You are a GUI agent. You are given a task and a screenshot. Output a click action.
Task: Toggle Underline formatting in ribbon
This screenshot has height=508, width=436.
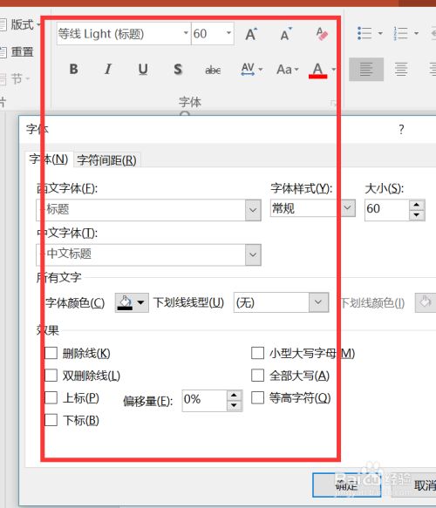(143, 69)
